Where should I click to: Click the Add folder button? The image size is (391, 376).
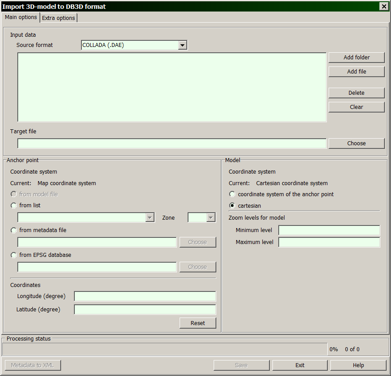[356, 58]
